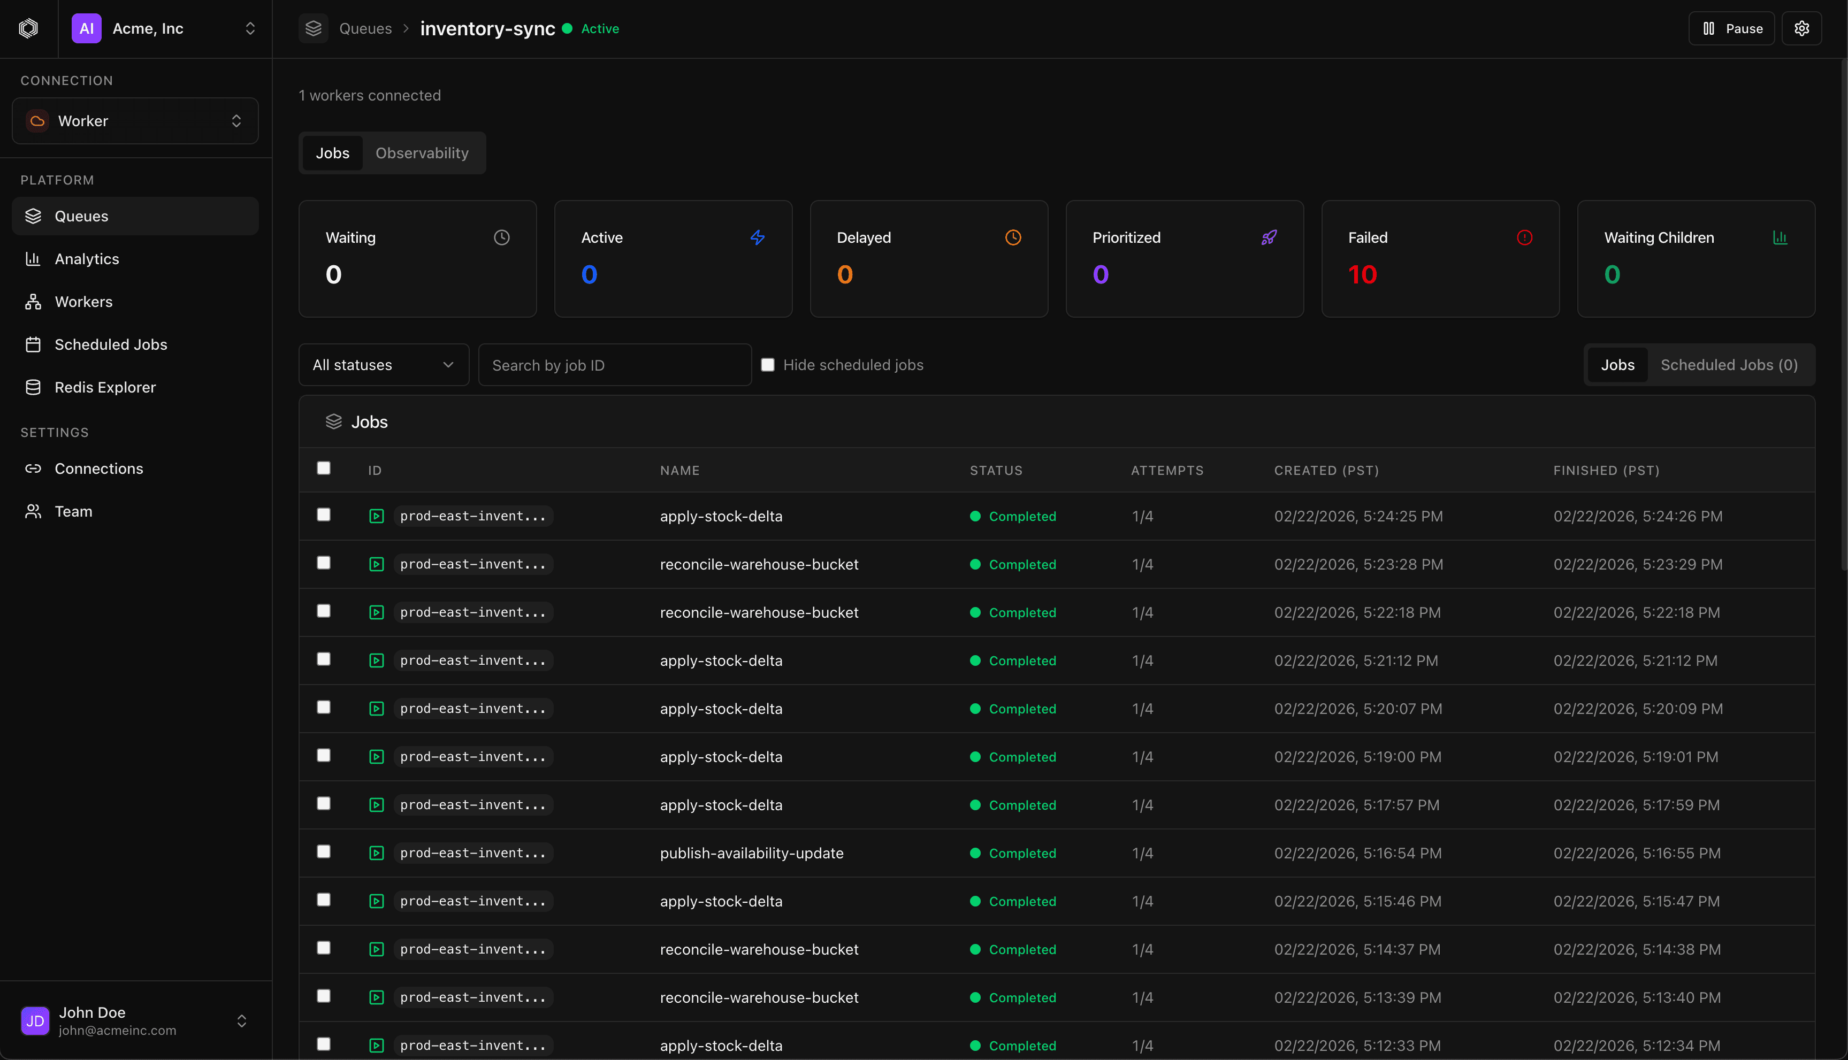
Task: Click the app logo in the top-left corner
Action: [x=28, y=28]
